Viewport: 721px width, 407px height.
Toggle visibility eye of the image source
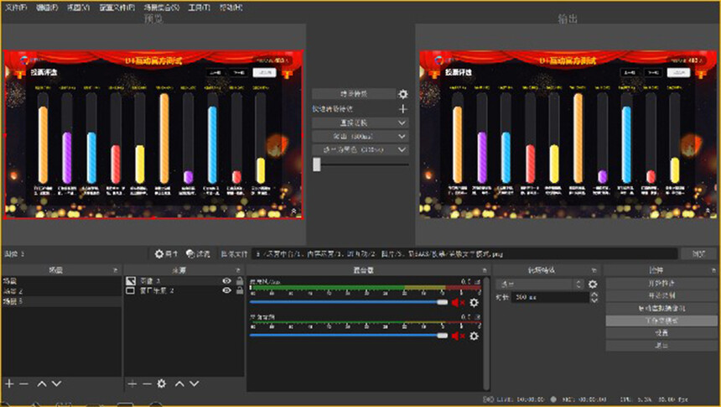tap(226, 281)
